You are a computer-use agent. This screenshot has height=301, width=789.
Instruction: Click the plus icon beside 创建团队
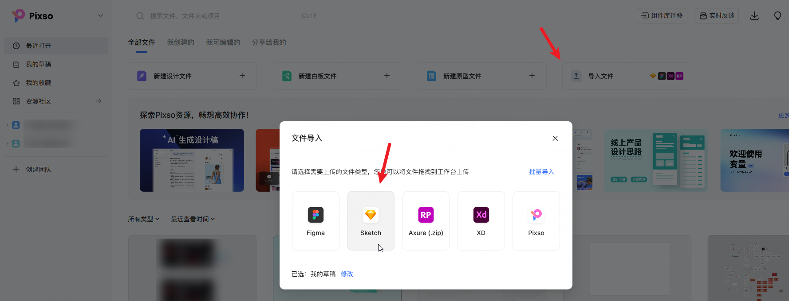[x=16, y=170]
